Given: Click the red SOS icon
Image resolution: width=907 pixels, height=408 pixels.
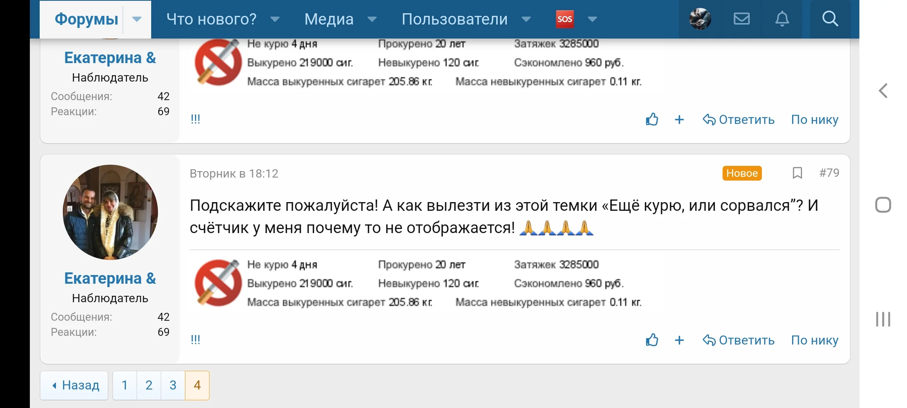Looking at the screenshot, I should point(565,19).
